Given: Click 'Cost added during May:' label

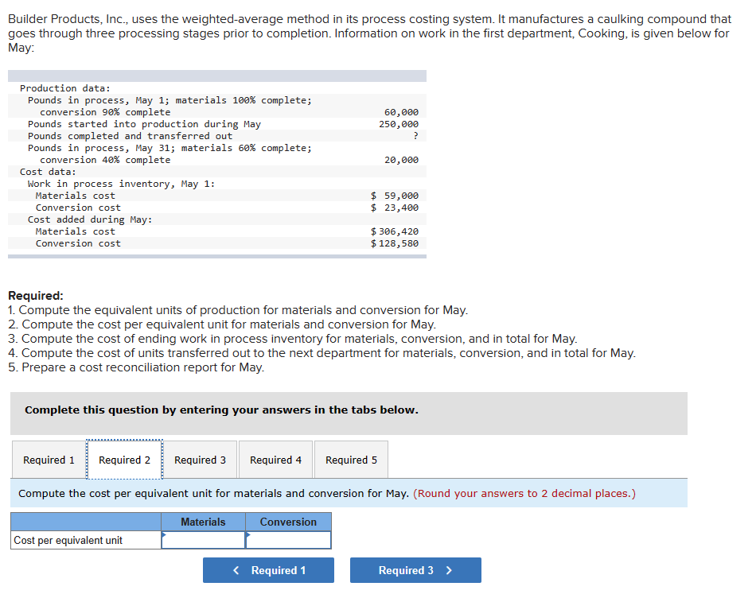Looking at the screenshot, I should pos(90,219).
